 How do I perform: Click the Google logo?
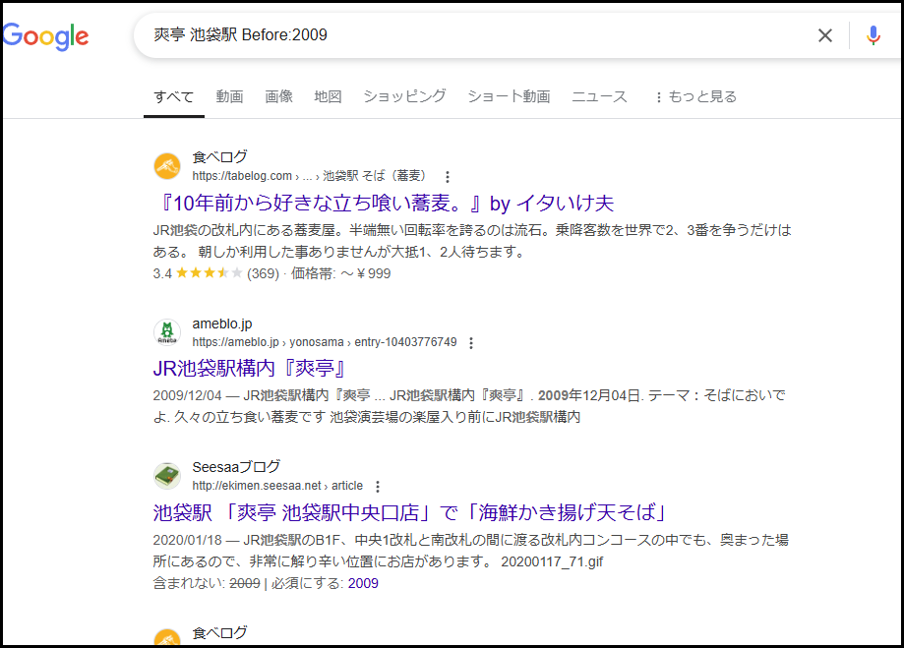point(46,36)
